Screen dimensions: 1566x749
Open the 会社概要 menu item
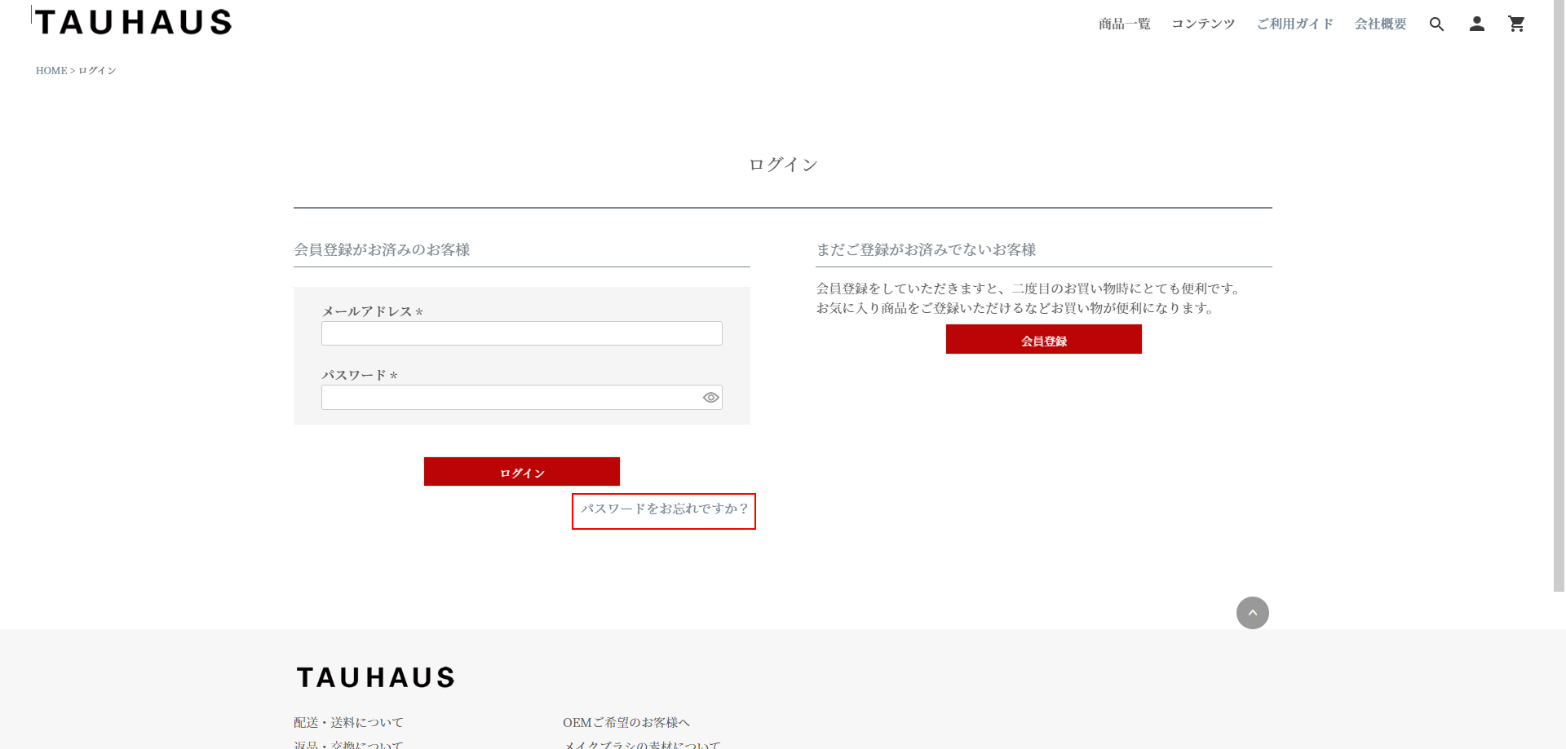tap(1380, 24)
